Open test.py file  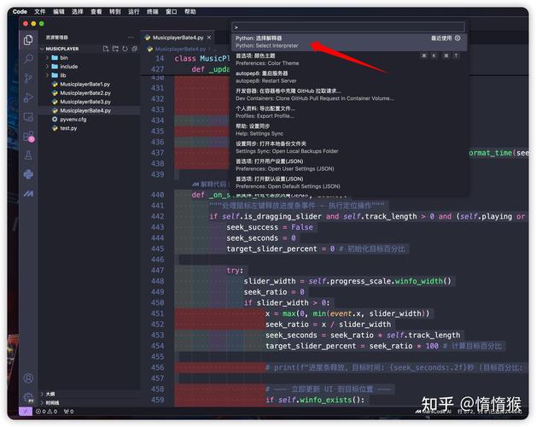coord(68,128)
